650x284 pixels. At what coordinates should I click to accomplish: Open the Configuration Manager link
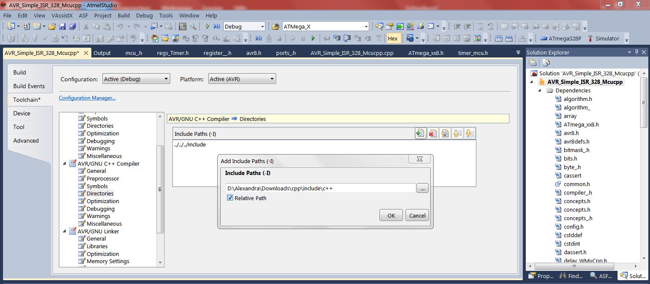87,98
